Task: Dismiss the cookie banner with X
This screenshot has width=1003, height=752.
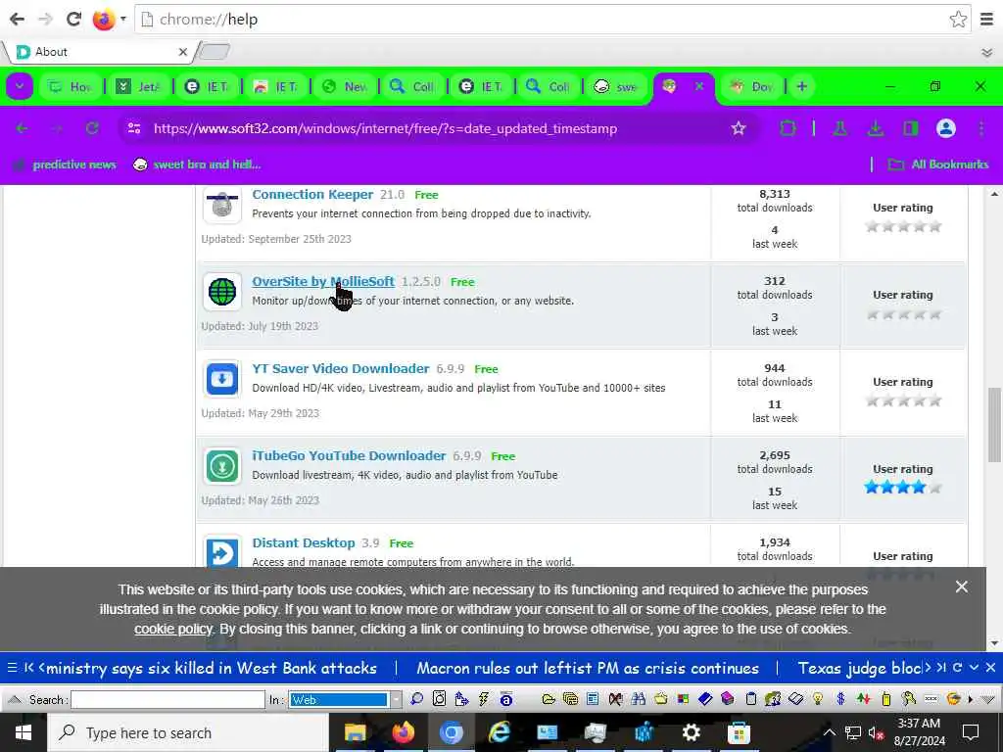Action: coord(961,587)
